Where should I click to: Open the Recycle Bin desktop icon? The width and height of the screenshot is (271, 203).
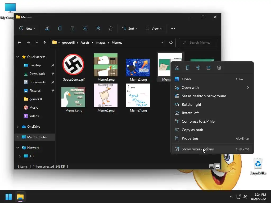pyautogui.click(x=258, y=166)
